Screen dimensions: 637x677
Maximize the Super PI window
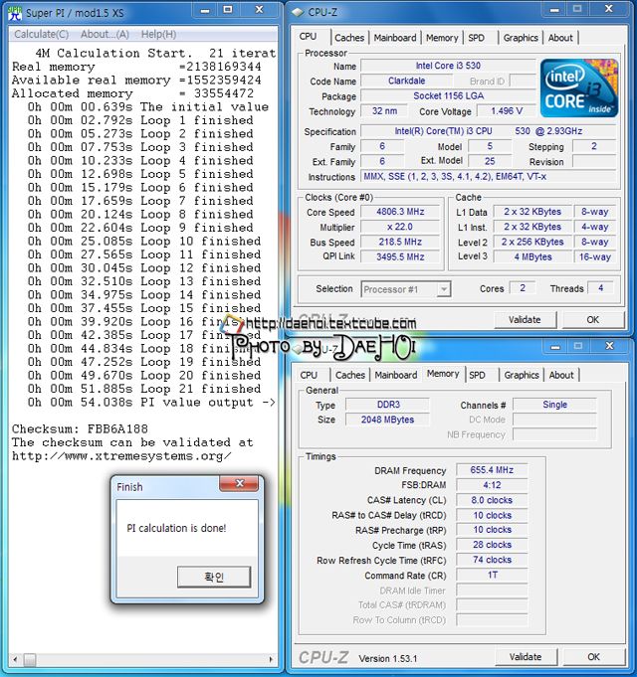tap(228, 10)
